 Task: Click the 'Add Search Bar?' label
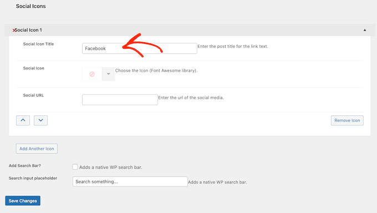click(x=25, y=166)
